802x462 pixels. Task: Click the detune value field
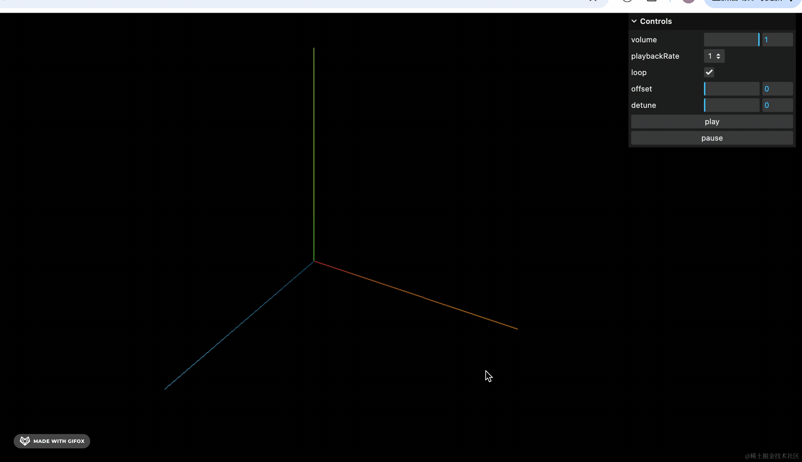(x=777, y=105)
